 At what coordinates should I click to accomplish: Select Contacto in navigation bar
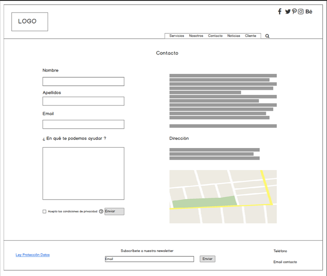coord(215,36)
